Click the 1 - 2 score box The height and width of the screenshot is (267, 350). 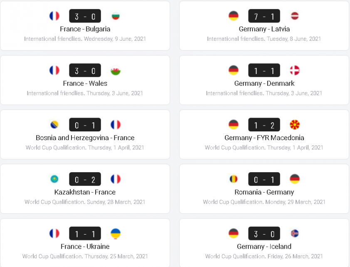point(264,125)
